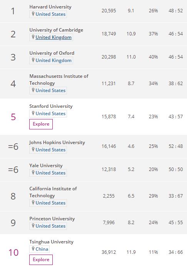Select the Princeton University link

point(52,219)
